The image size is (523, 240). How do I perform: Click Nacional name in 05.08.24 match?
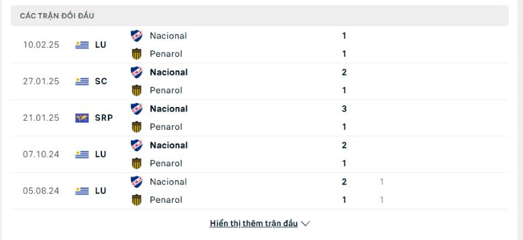coord(168,182)
